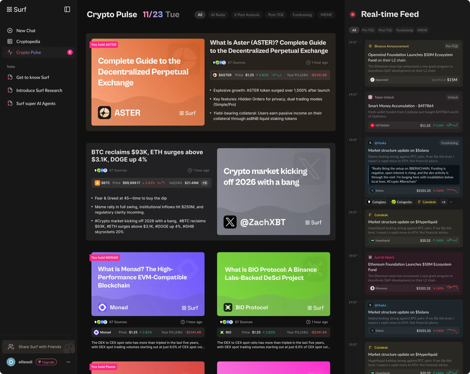
Task: Collapse the sidebar panel icon
Action: pos(67,9)
